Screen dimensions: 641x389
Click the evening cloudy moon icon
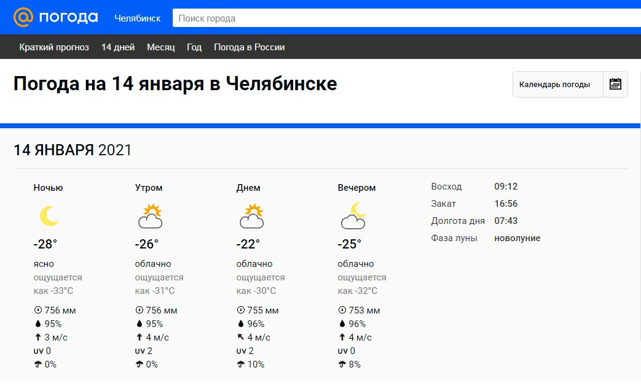pos(353,216)
